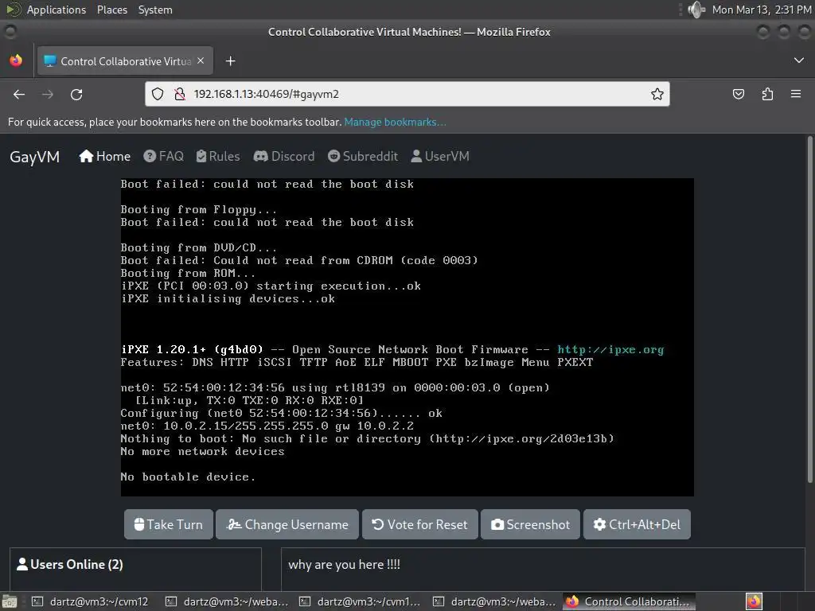Screen dimensions: 815x611
Task: Click the volume speaker icon in panel
Action: (x=696, y=10)
